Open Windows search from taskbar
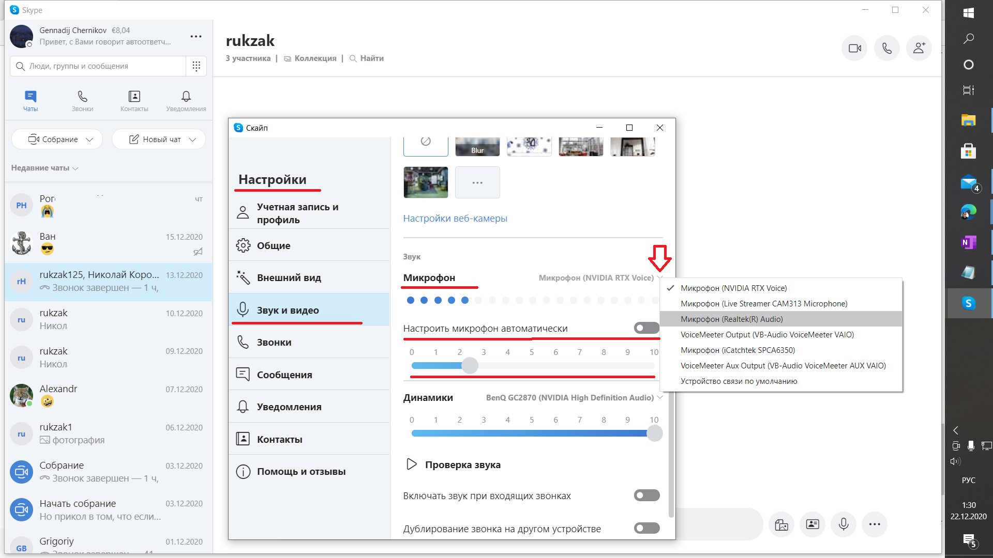The width and height of the screenshot is (993, 558). [969, 39]
